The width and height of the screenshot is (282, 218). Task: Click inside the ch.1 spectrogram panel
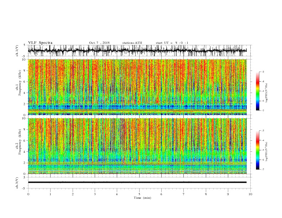pos(137,87)
